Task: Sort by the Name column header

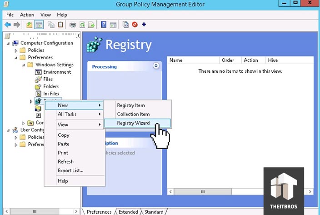Action: click(x=194, y=60)
